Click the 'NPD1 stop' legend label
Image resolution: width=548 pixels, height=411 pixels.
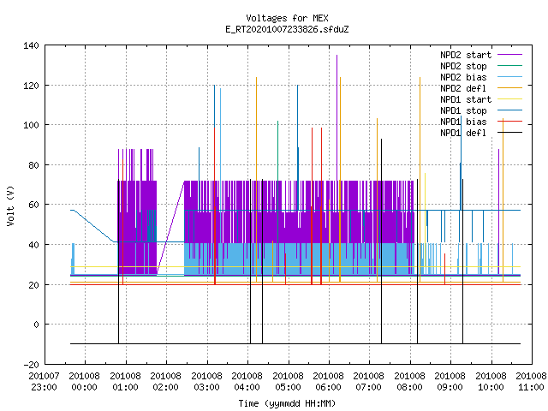click(463, 110)
